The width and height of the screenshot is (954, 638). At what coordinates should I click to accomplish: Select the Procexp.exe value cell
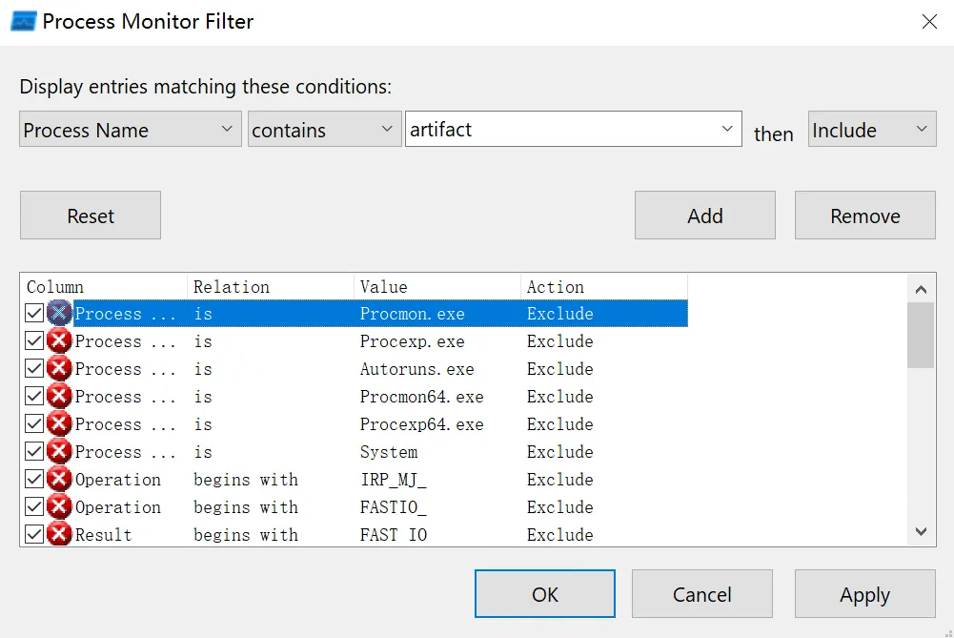pos(412,340)
